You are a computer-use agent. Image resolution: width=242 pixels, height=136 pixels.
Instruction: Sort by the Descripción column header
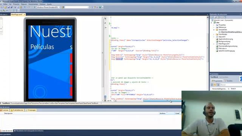coord(8,113)
